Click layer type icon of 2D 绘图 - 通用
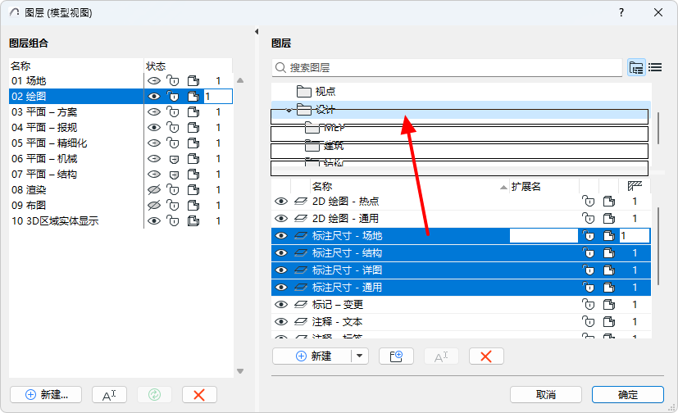 tap(301, 218)
